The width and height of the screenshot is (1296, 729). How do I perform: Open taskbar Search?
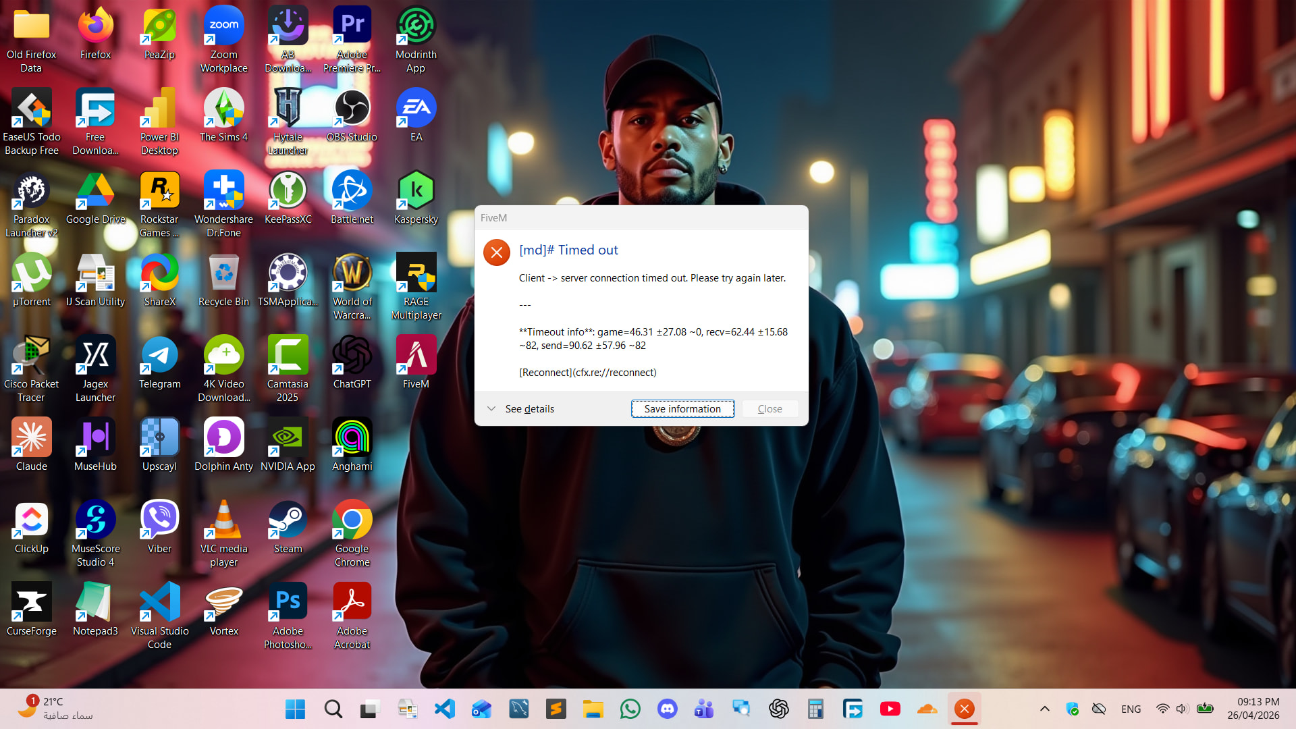333,709
